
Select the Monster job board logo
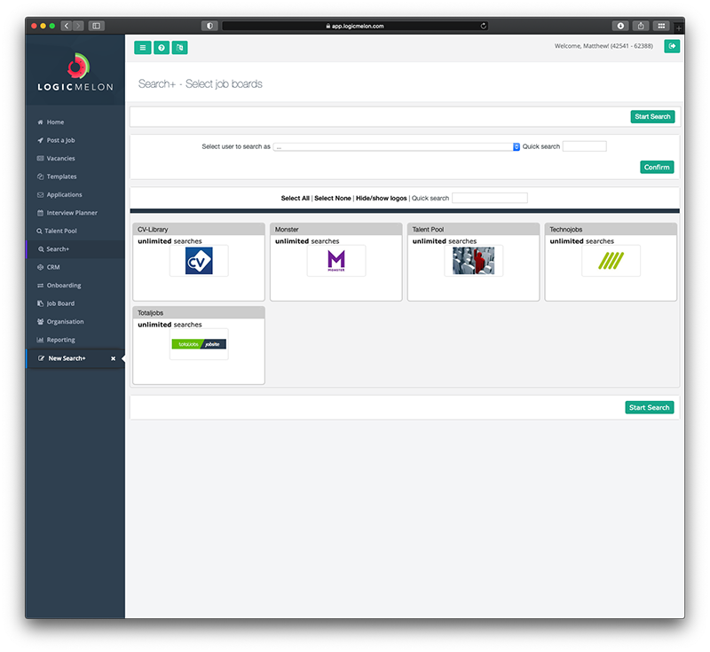(x=336, y=261)
